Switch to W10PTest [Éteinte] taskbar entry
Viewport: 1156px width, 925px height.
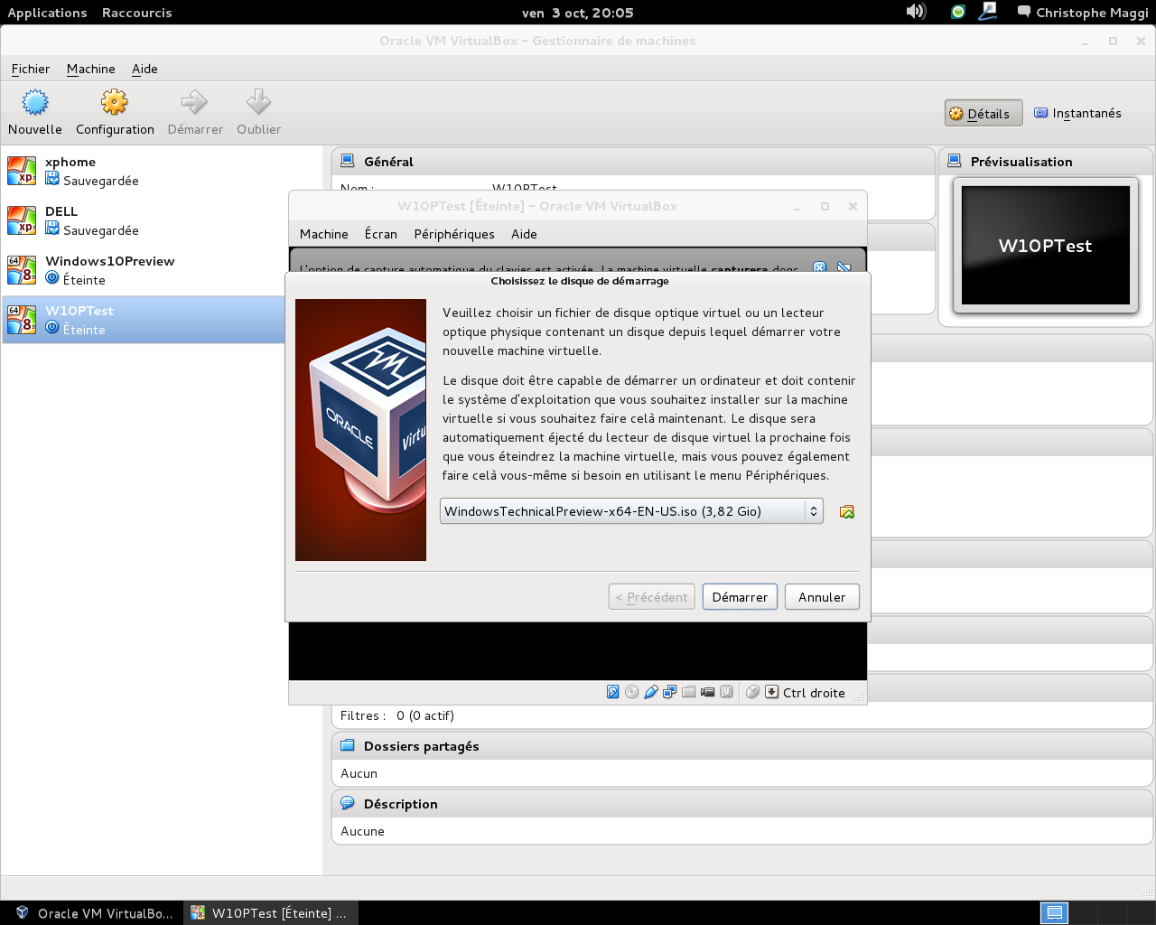pos(271,913)
